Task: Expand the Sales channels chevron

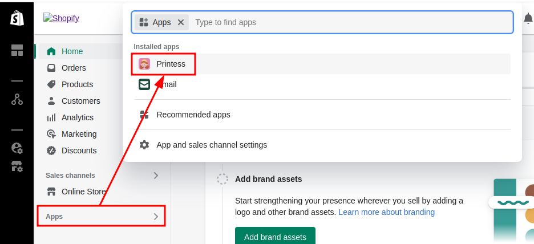Action: [156, 176]
